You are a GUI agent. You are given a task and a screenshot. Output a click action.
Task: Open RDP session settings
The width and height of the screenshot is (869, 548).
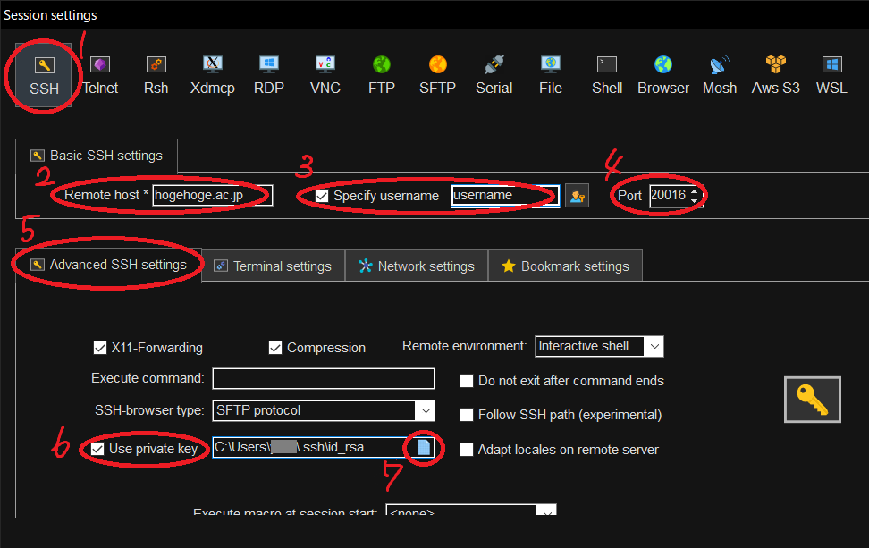(x=269, y=75)
